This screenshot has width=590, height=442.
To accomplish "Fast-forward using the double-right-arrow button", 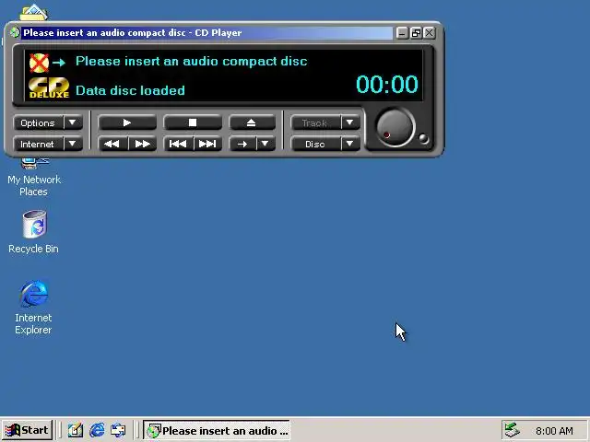I will pos(142,144).
